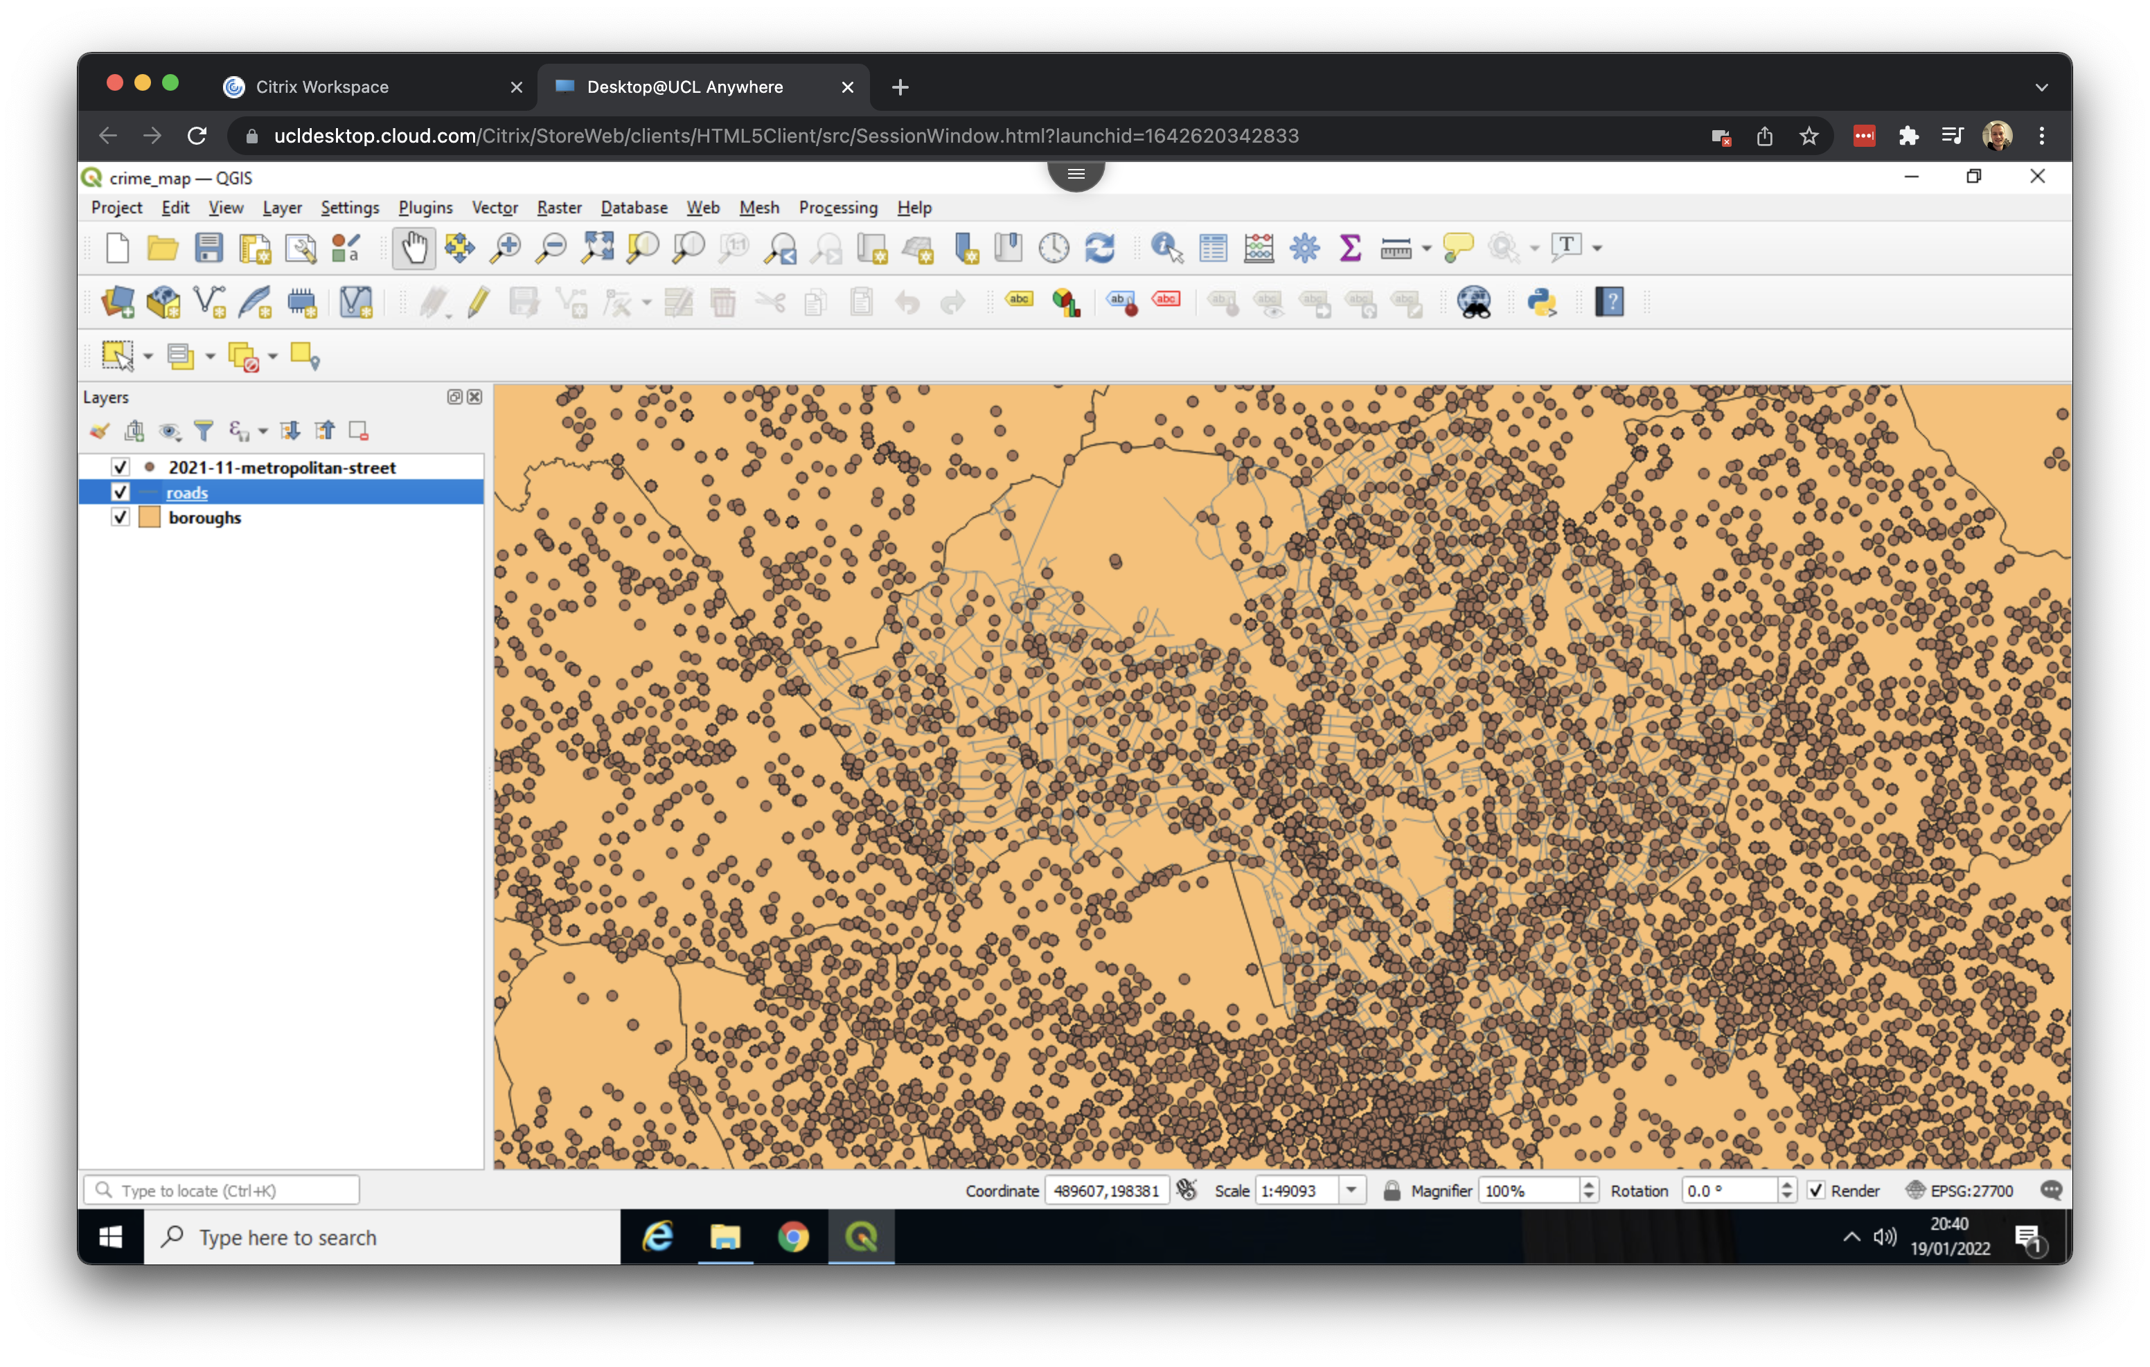
Task: Select the Pan Map hand tool
Action: (414, 248)
